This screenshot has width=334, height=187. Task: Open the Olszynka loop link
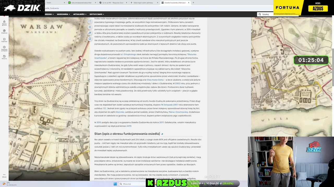(120, 112)
